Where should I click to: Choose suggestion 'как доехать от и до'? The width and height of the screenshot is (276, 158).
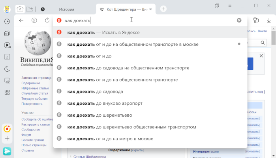click(x=150, y=56)
